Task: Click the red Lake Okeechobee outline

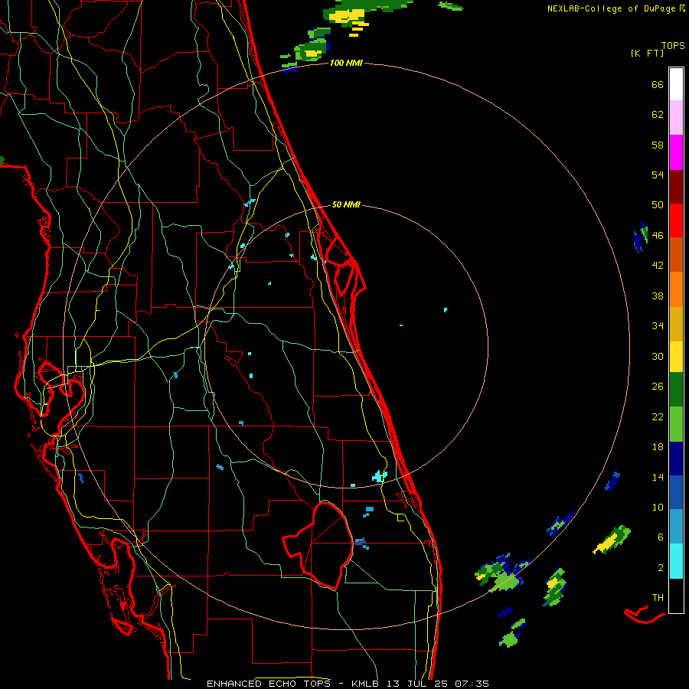Action: tap(318, 545)
